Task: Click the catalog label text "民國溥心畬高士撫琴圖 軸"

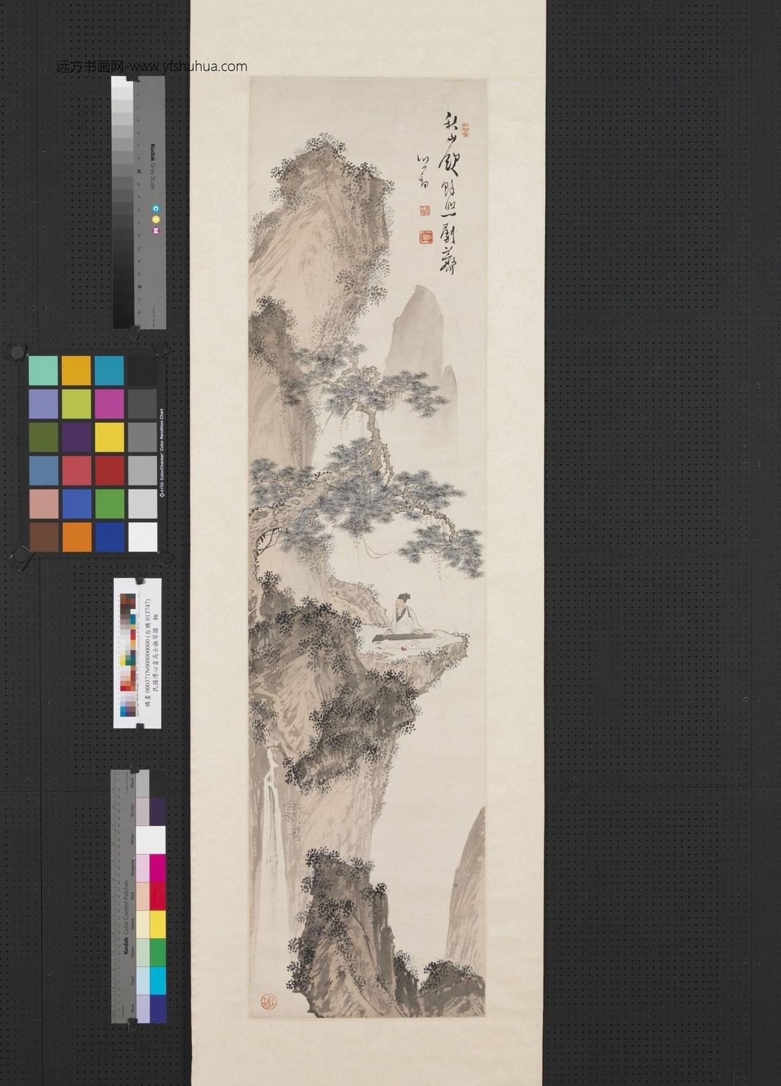Action: [x=155, y=652]
